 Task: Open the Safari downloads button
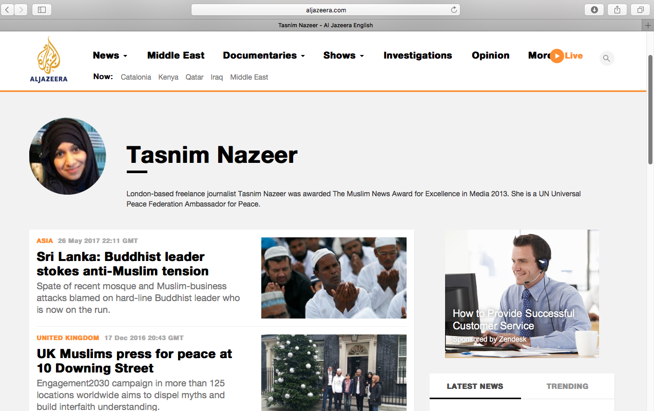point(594,10)
